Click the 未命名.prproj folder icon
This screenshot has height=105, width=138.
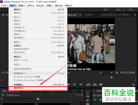pyautogui.click(x=3, y=95)
